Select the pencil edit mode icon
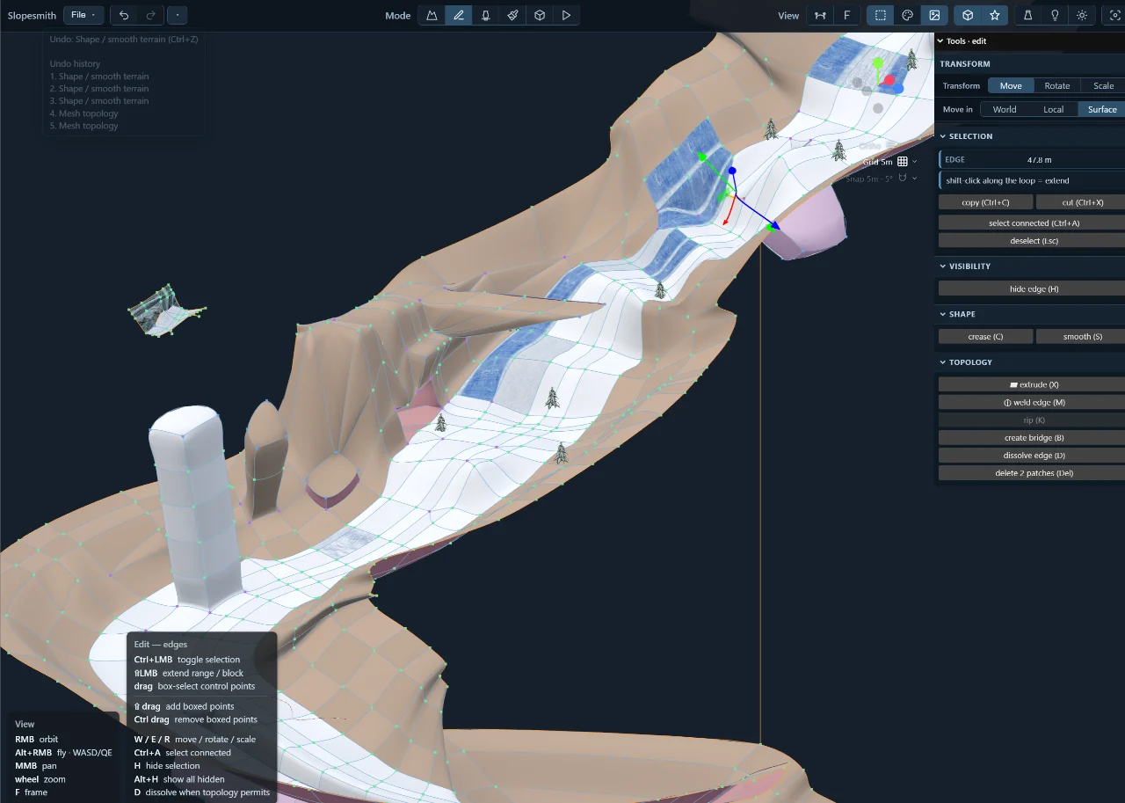Image resolution: width=1125 pixels, height=803 pixels. [x=459, y=15]
